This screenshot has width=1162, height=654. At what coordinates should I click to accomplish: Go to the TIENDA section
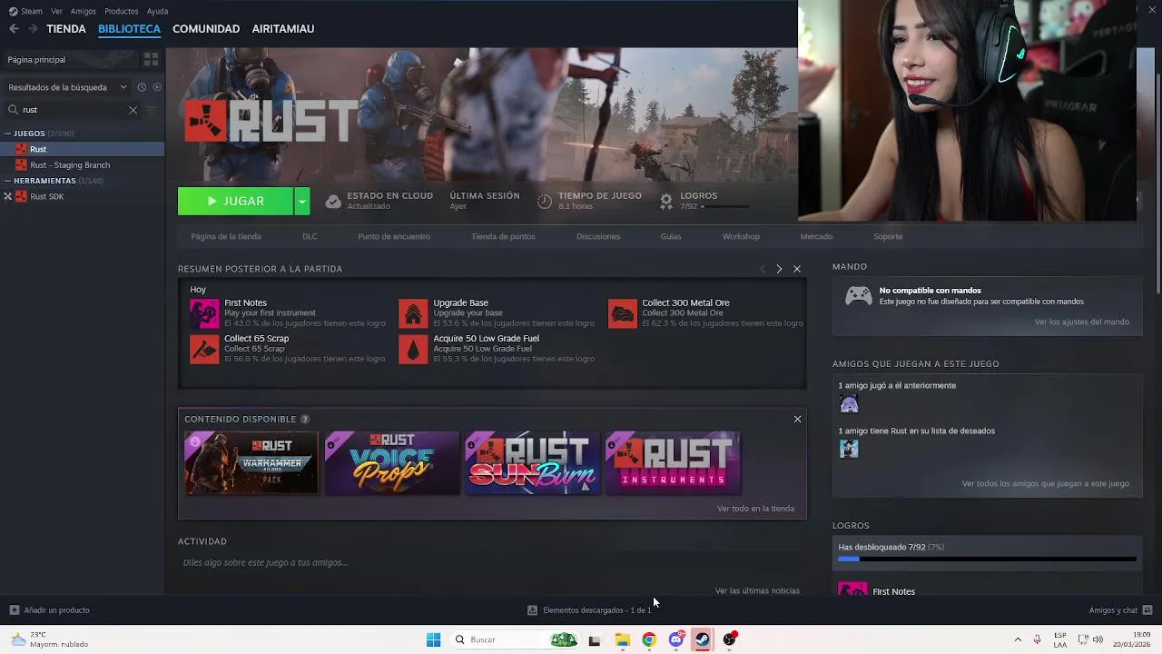click(66, 29)
